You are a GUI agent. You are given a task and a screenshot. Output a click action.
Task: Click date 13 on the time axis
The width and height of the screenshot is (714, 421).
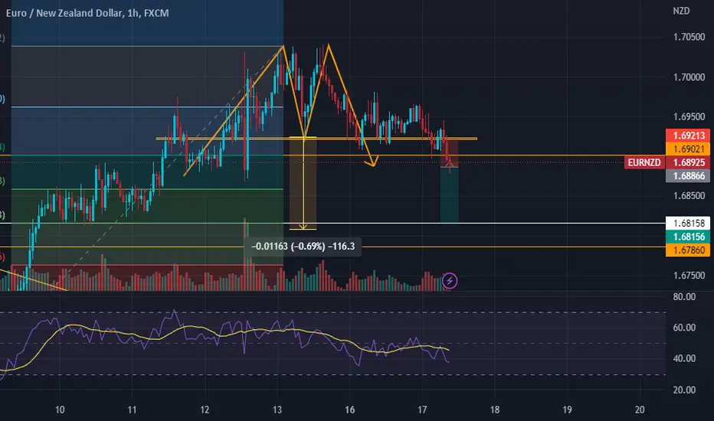277,410
